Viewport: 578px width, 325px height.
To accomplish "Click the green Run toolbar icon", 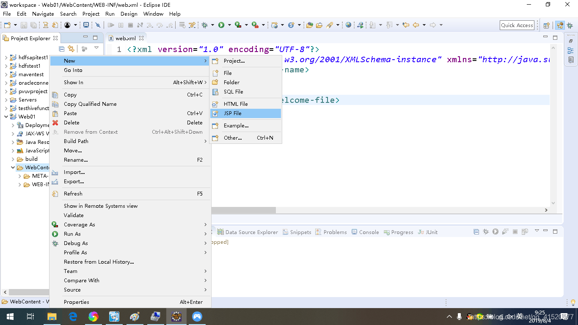I will (221, 25).
